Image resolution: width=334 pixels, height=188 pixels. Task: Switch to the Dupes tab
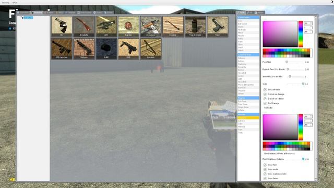[98, 13]
